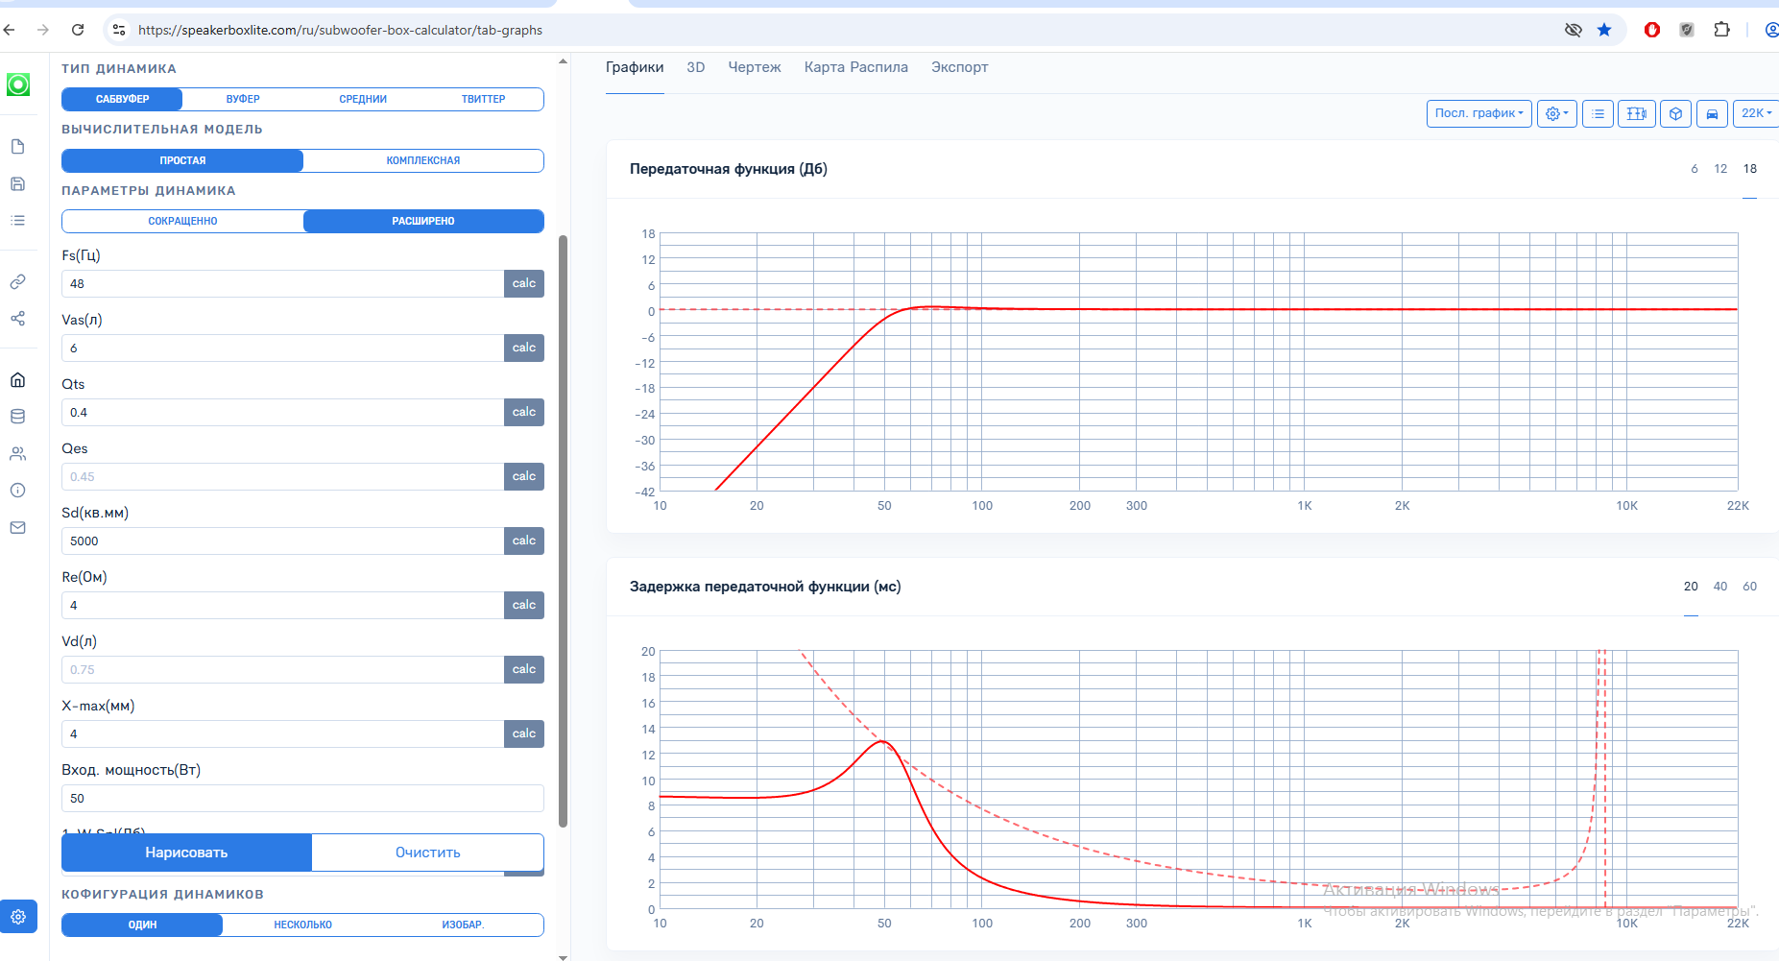Click the car cabin icon button

coord(1712,113)
